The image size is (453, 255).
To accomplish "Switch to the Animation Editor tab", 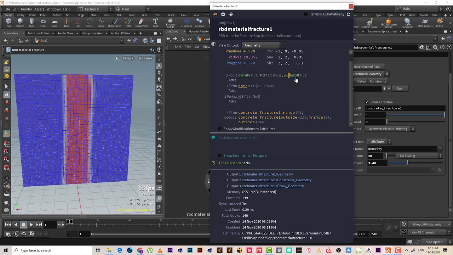I will (38, 33).
